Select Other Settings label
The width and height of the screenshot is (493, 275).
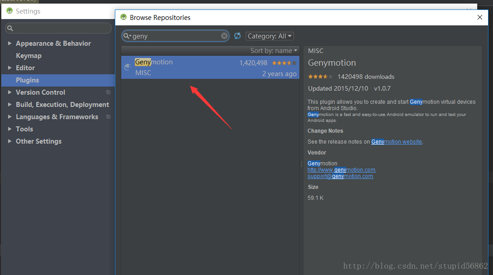click(39, 141)
